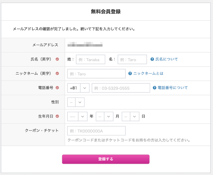Screen dimensions: 213x175
Task: Click the help icon beside 電話番号について
Action: 154,88
